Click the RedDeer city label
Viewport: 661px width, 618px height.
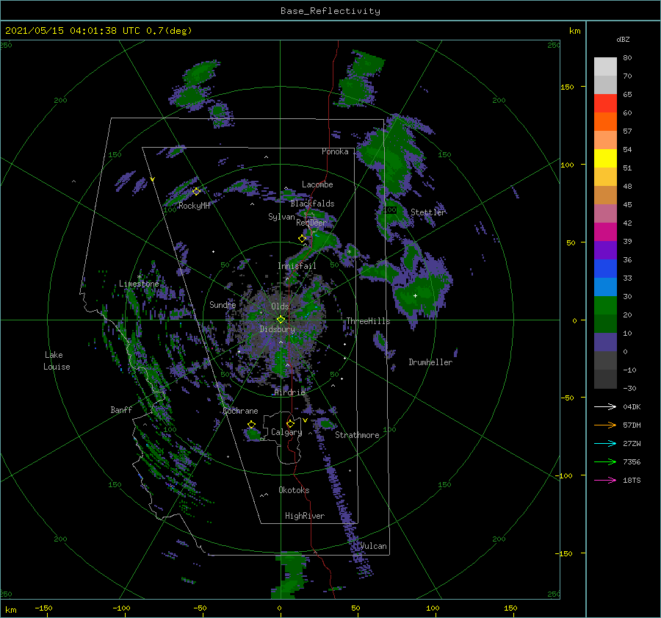(311, 223)
